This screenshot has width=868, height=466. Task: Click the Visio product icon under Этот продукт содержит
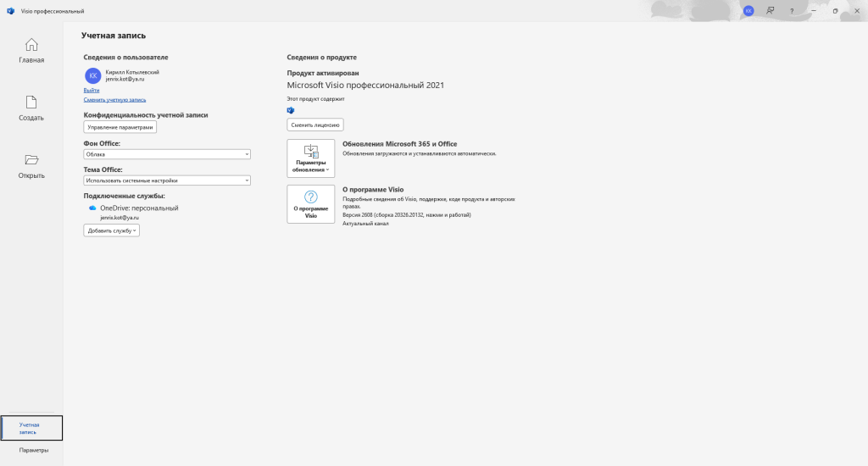pos(291,110)
